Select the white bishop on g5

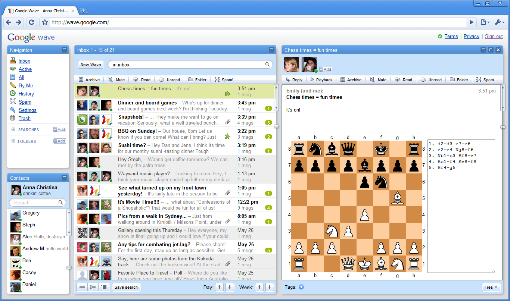(398, 198)
